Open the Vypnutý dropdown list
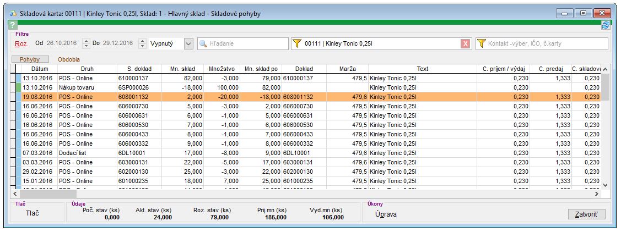 point(188,43)
